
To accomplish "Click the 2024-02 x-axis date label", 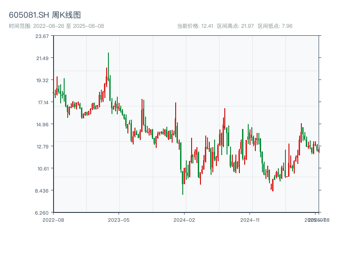I will [x=185, y=220].
